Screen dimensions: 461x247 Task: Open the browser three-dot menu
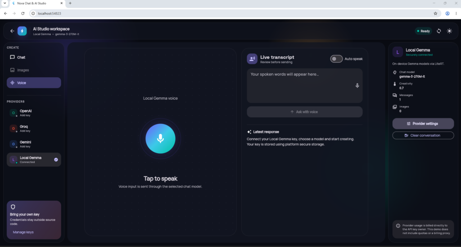(456, 13)
